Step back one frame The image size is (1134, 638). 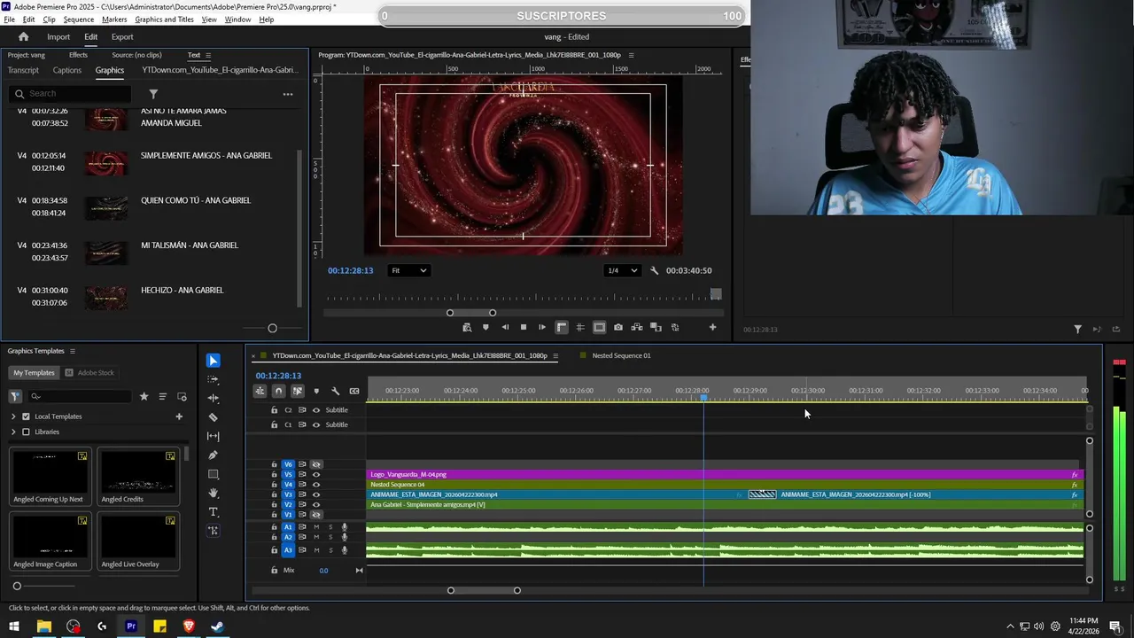pyautogui.click(x=505, y=327)
